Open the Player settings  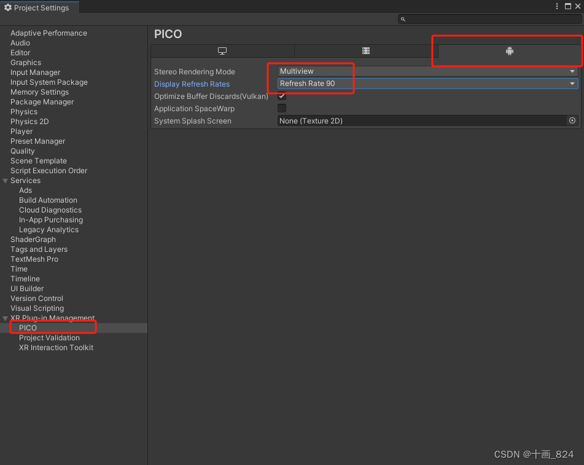click(21, 131)
